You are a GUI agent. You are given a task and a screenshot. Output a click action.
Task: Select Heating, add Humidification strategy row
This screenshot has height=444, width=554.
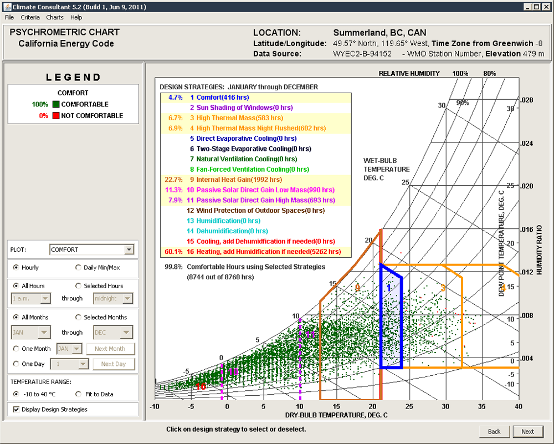point(269,252)
